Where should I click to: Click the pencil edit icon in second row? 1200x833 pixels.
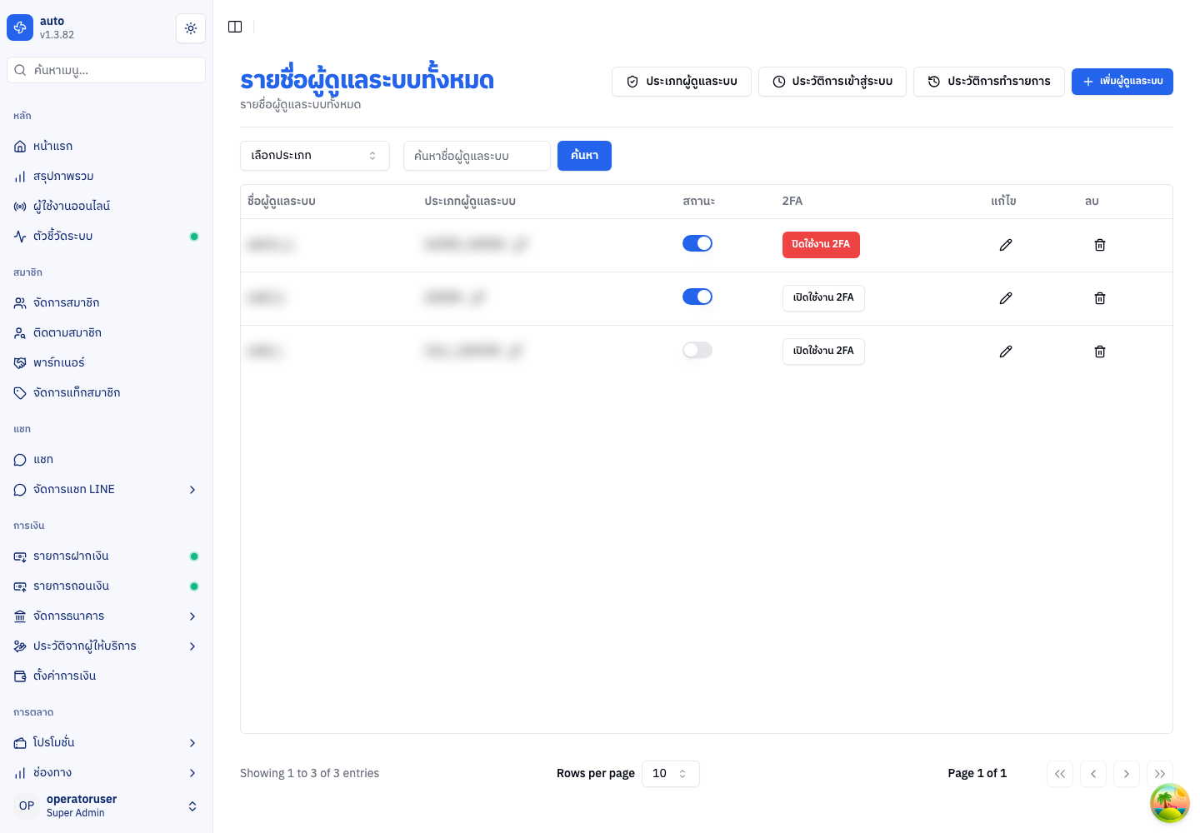coord(1006,298)
